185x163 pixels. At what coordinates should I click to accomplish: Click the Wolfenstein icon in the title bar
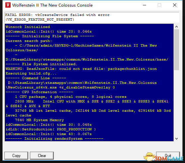8,5
